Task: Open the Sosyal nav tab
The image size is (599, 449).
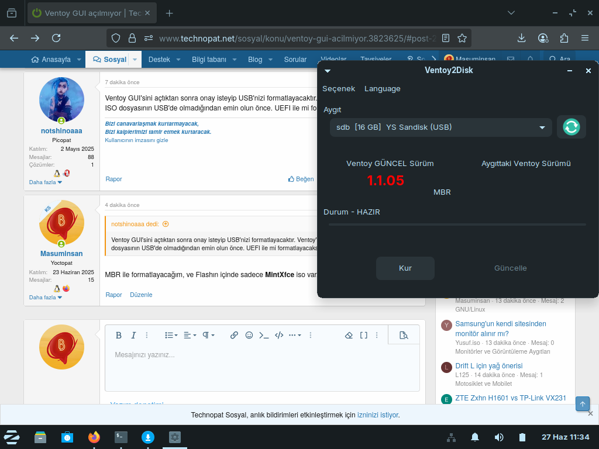Action: 109,60
